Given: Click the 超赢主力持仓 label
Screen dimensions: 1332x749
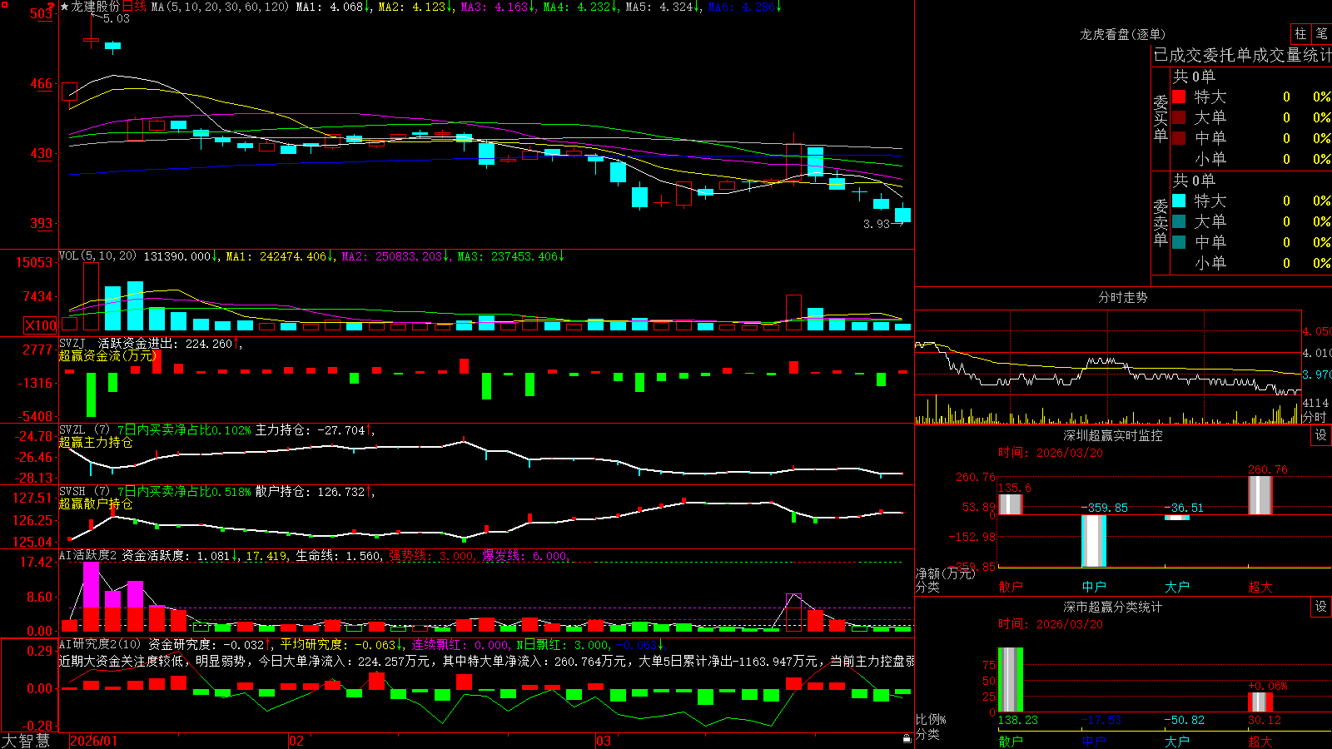Looking at the screenshot, I should (96, 443).
